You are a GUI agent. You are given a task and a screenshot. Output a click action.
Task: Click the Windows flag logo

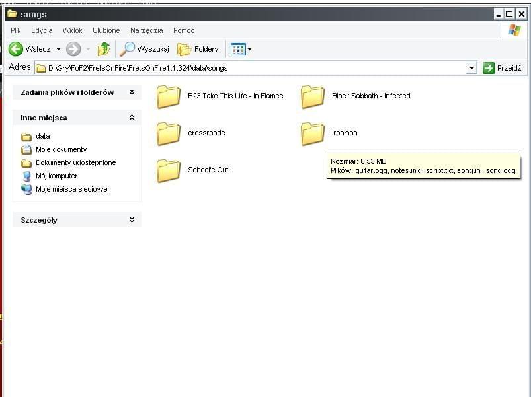[x=514, y=30]
